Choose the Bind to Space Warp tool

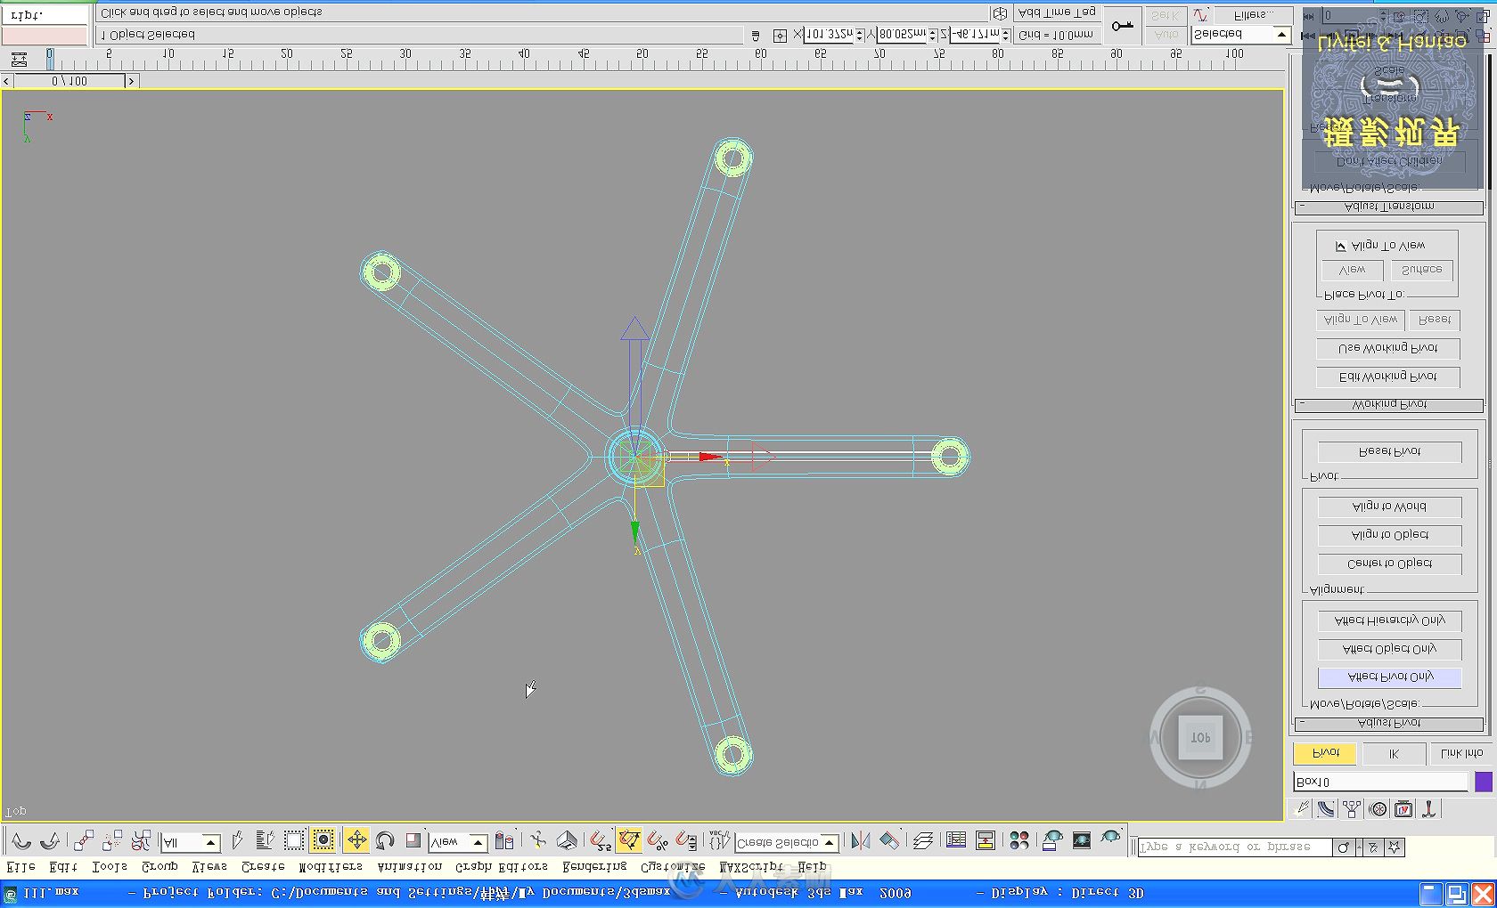point(141,841)
